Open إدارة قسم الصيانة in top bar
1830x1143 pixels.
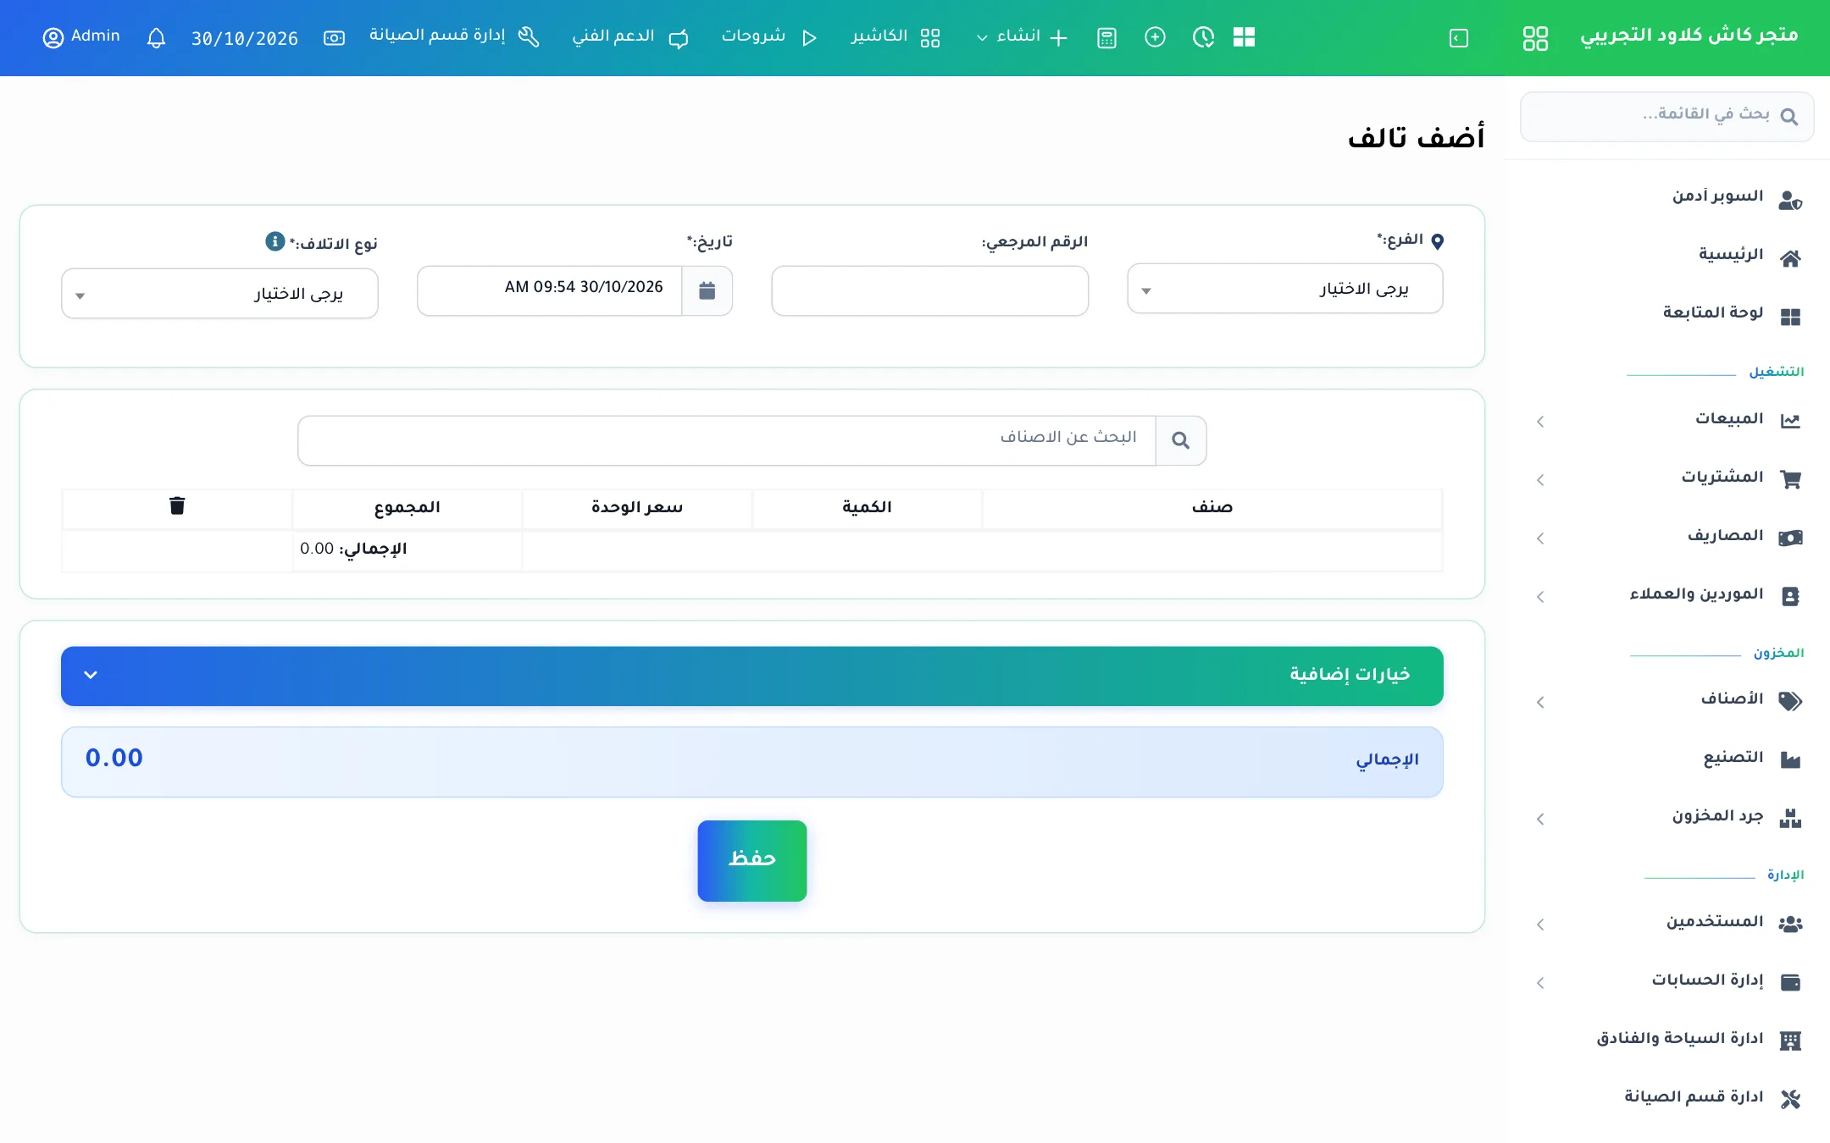click(x=454, y=36)
